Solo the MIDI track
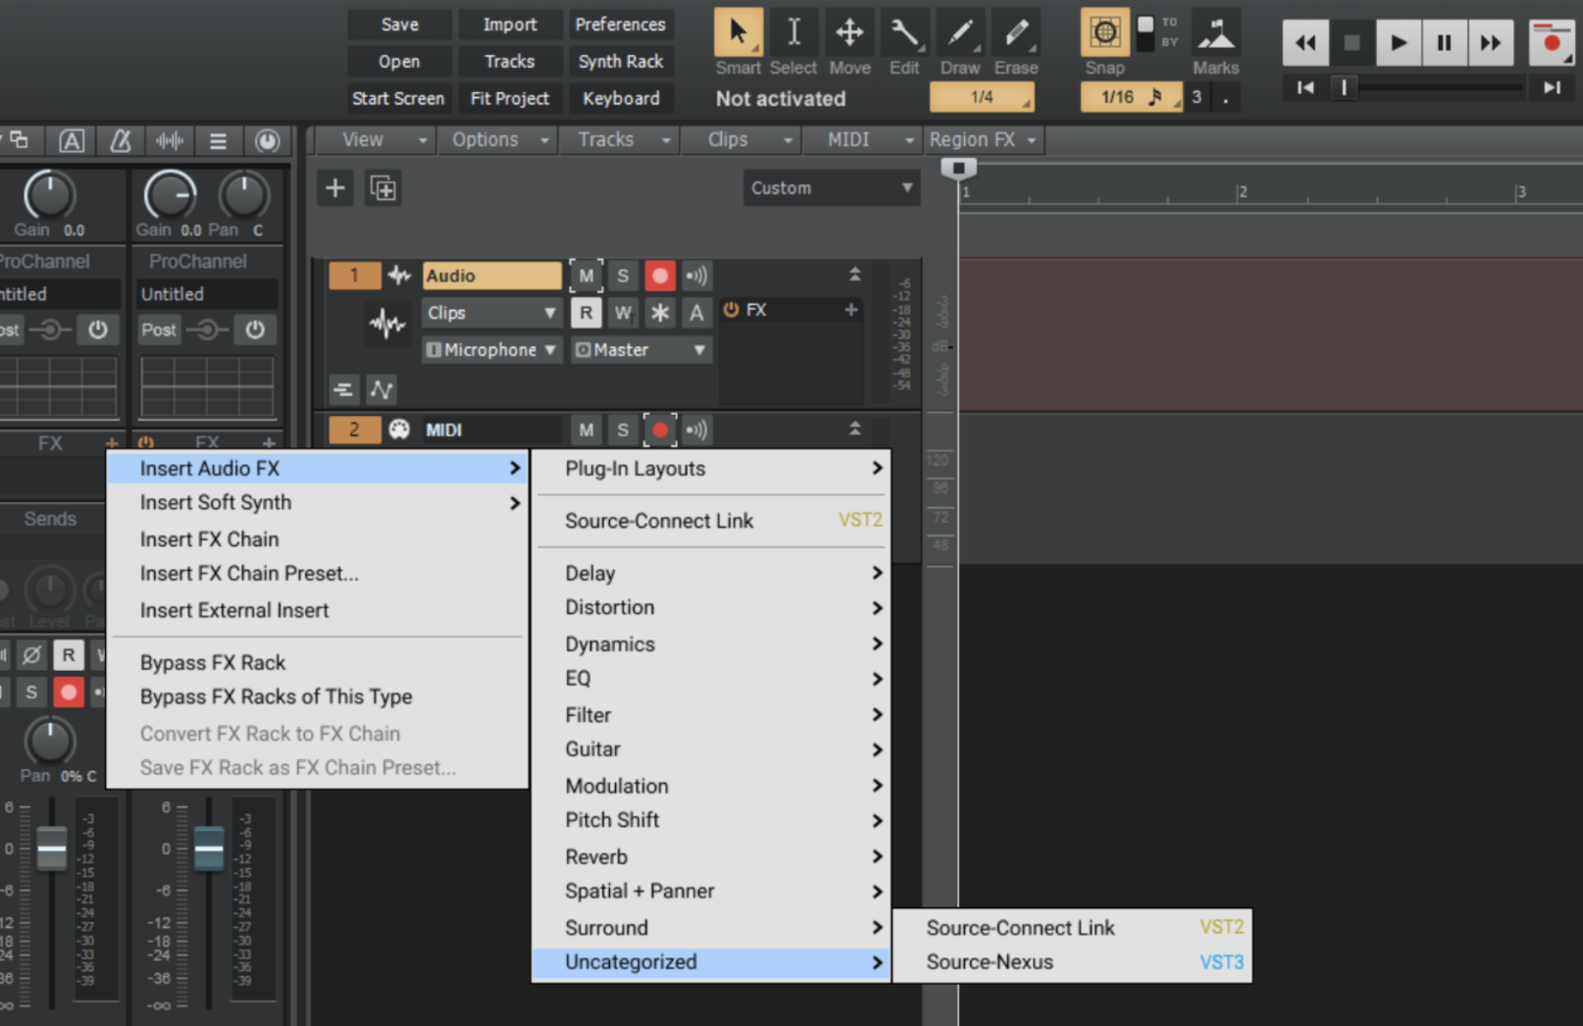The image size is (1583, 1026). [622, 430]
